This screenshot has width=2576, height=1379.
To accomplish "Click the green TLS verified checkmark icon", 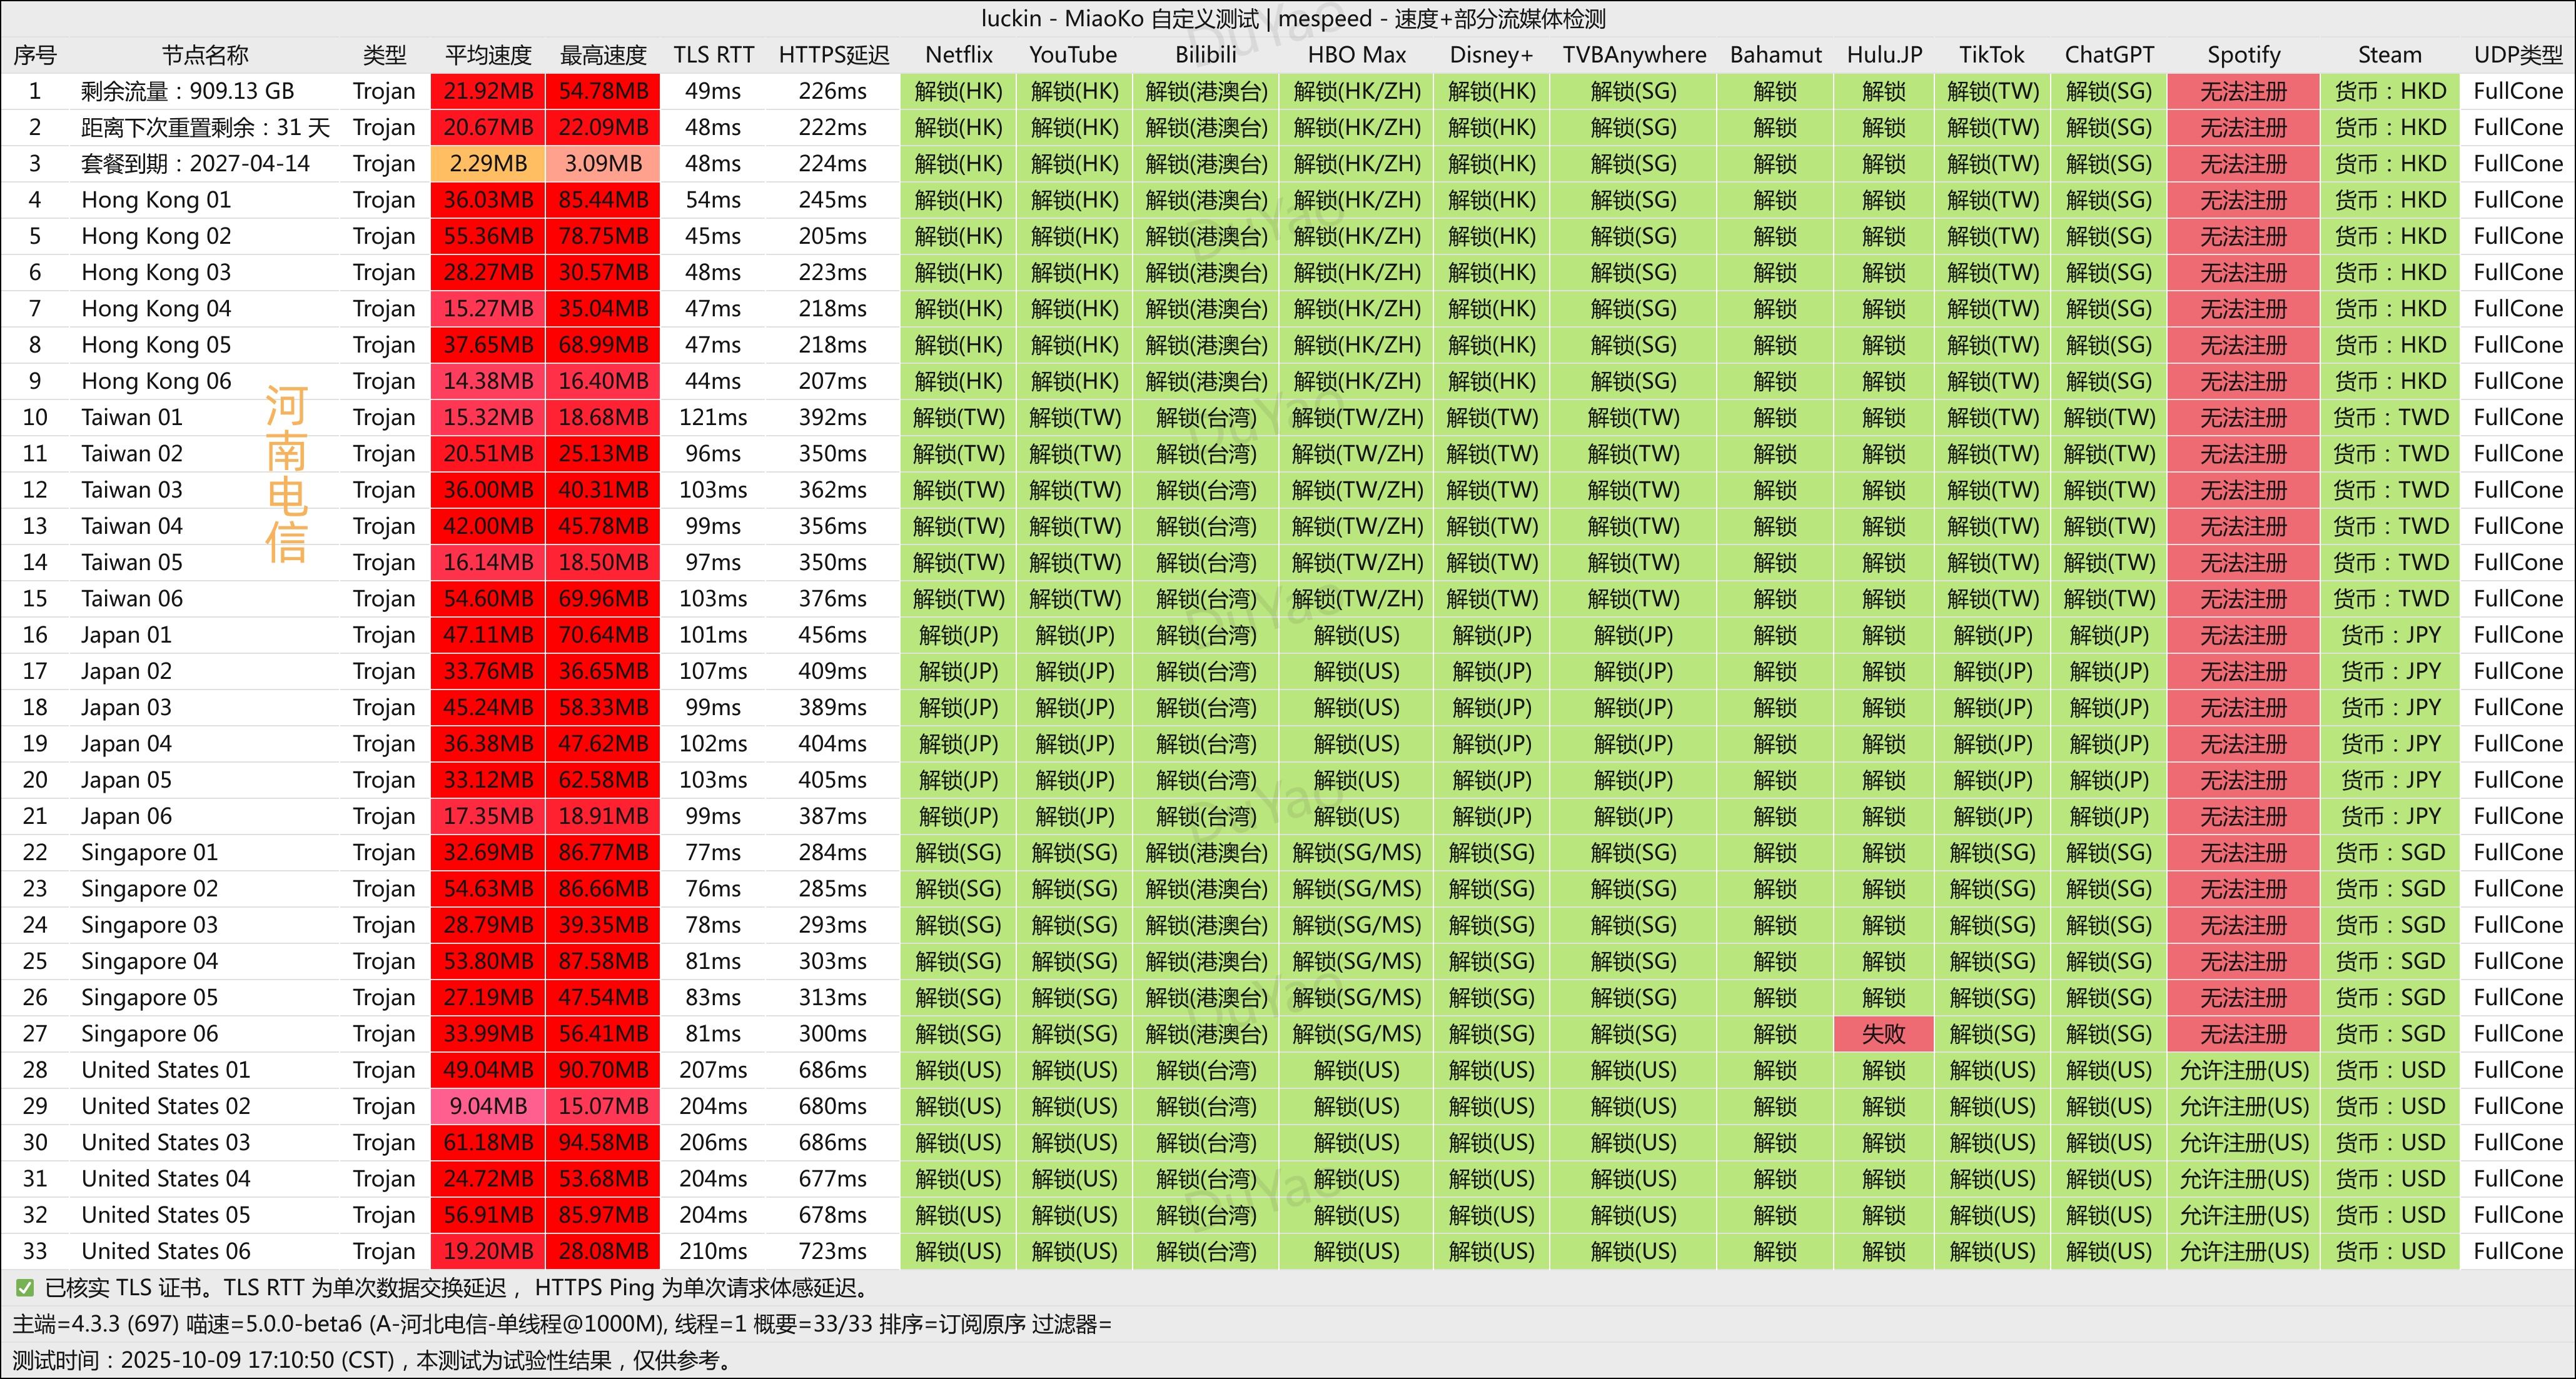I will click(x=24, y=1288).
